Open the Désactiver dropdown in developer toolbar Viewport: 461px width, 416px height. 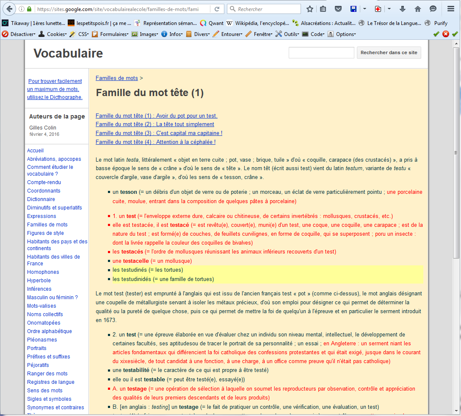[x=19, y=34]
